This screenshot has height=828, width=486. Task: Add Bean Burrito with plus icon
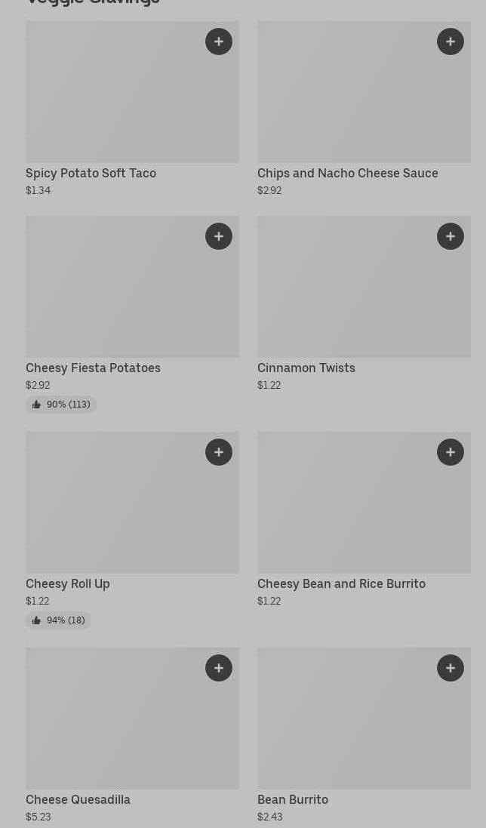(451, 668)
